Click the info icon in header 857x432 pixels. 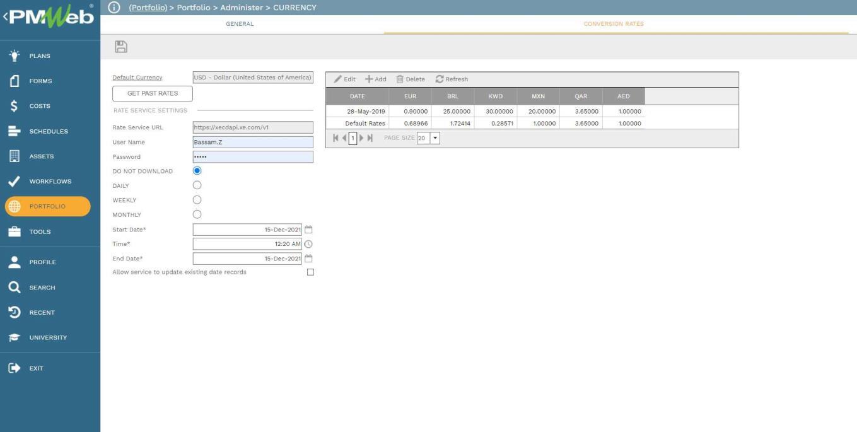click(x=114, y=8)
